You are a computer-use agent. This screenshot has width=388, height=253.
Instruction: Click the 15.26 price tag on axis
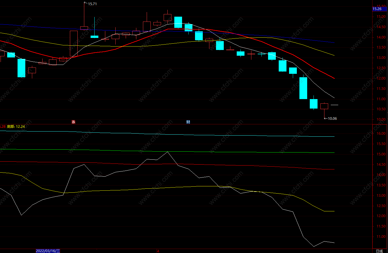379,9
